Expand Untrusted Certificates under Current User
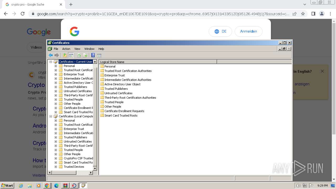336x189 pixels. [x=56, y=91]
